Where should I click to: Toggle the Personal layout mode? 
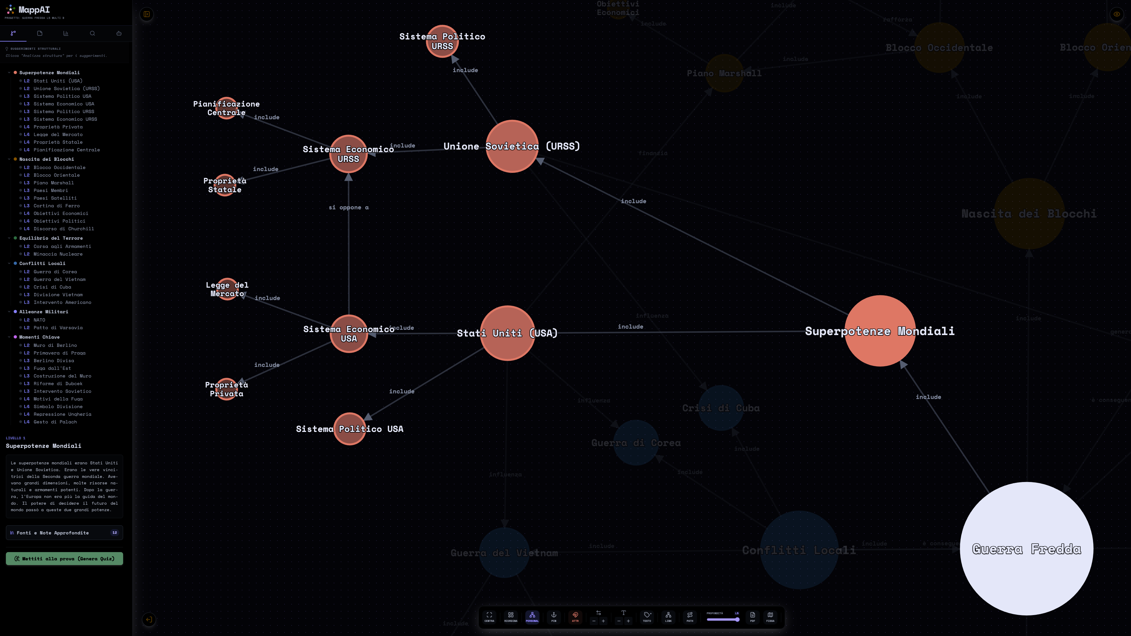pos(532,617)
